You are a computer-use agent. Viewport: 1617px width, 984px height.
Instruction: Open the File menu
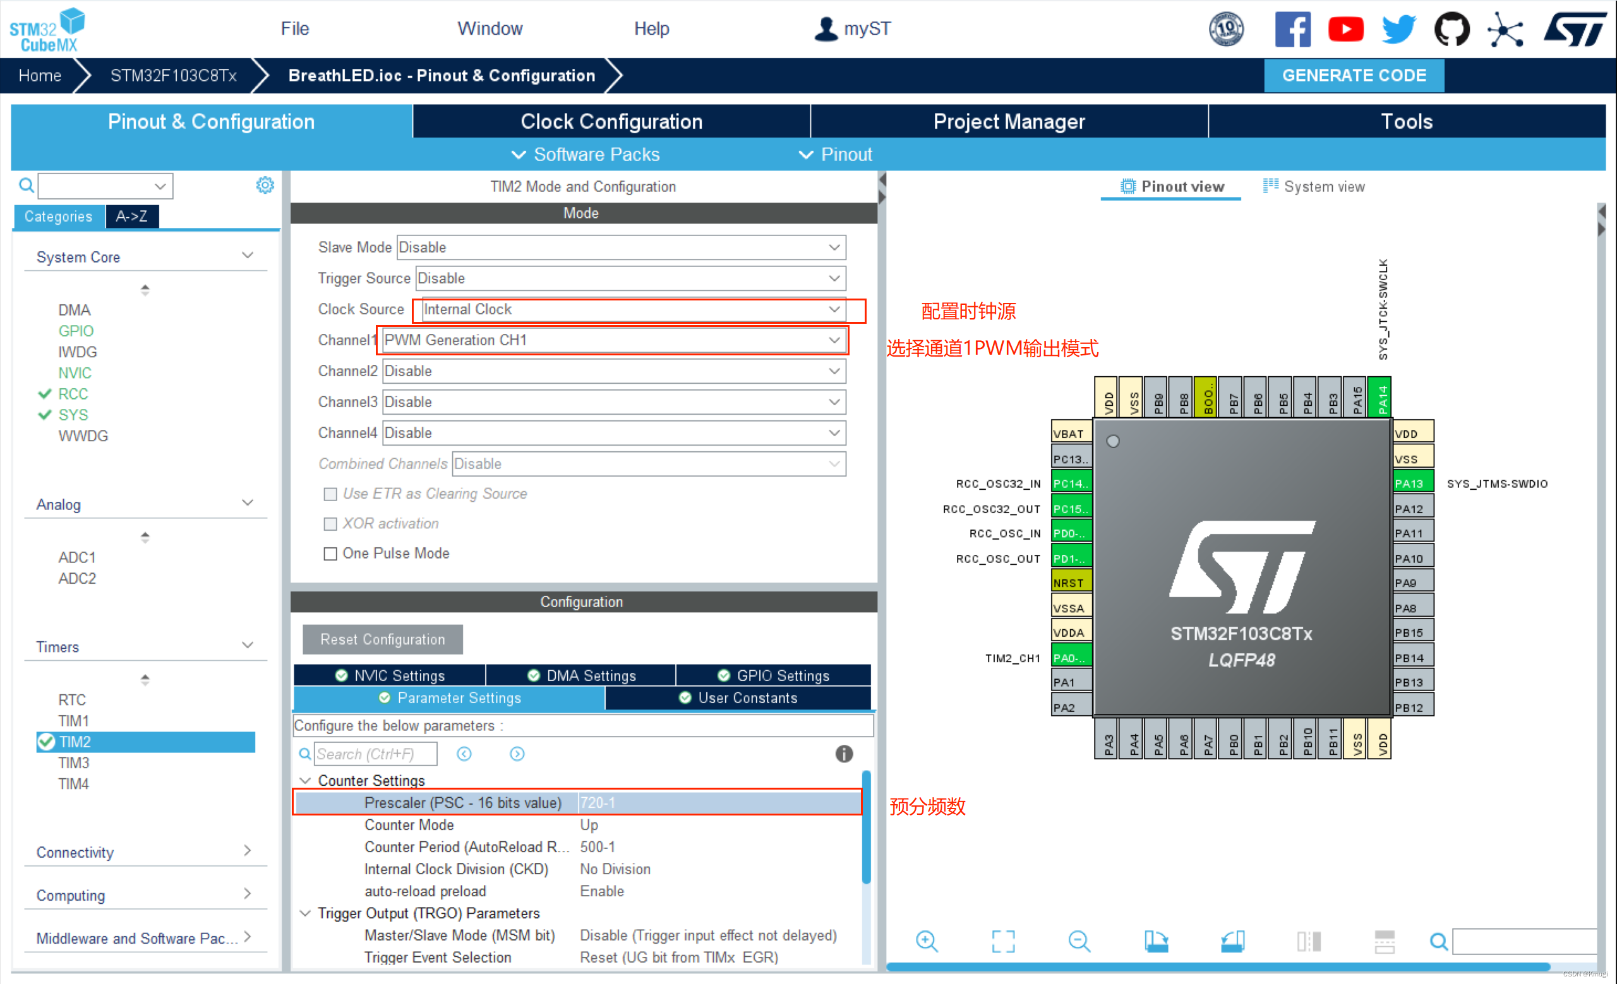click(294, 29)
